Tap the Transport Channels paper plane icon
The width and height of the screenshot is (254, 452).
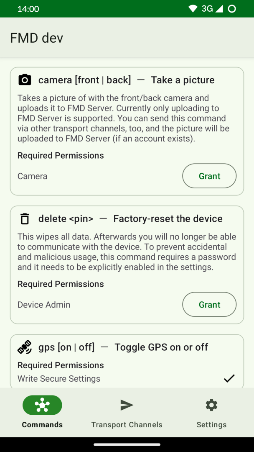127,405
